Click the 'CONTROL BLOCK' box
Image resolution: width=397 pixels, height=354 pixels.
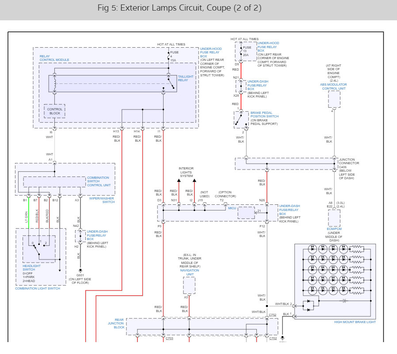pos(54,111)
